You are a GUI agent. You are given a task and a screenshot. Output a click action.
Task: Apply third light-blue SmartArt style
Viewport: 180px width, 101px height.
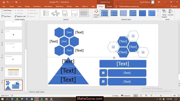pos(123,13)
